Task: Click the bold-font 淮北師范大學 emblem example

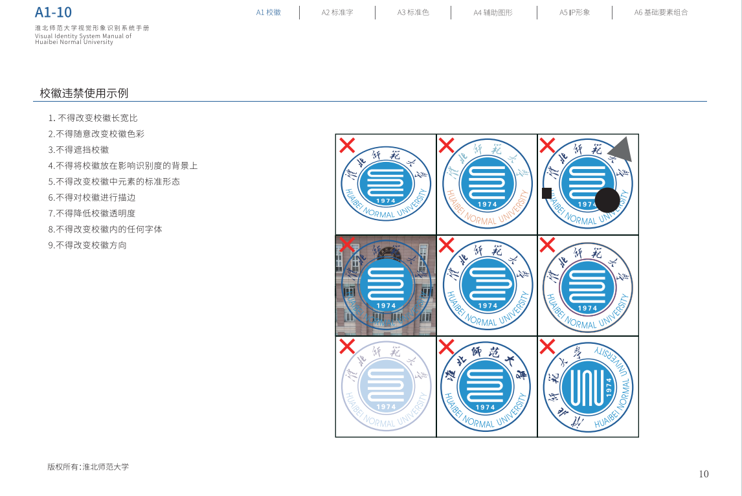Action: (486, 387)
